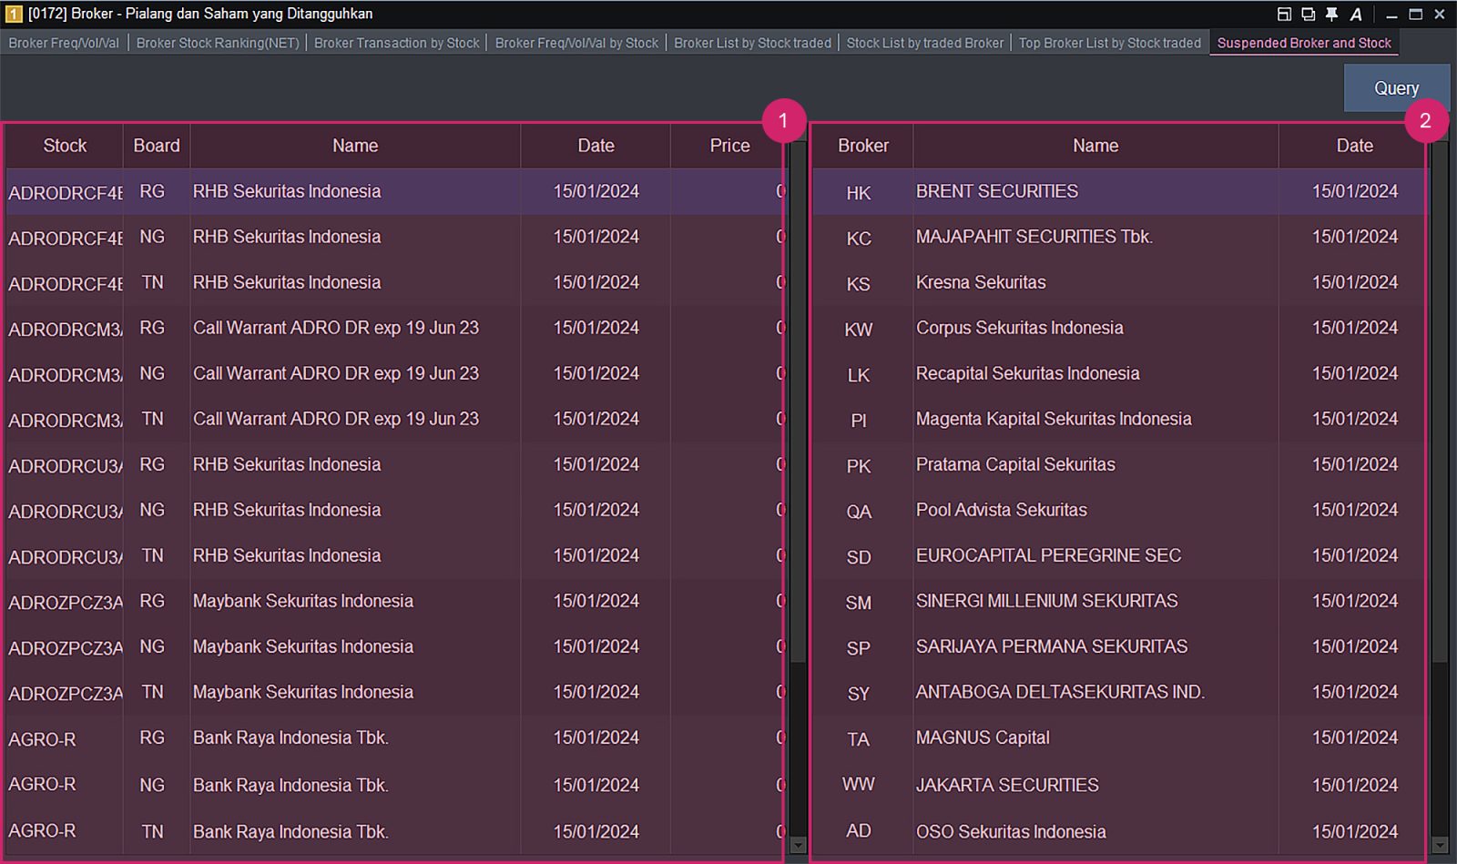1457x864 pixels.
Task: Click the Query button
Action: 1396,87
